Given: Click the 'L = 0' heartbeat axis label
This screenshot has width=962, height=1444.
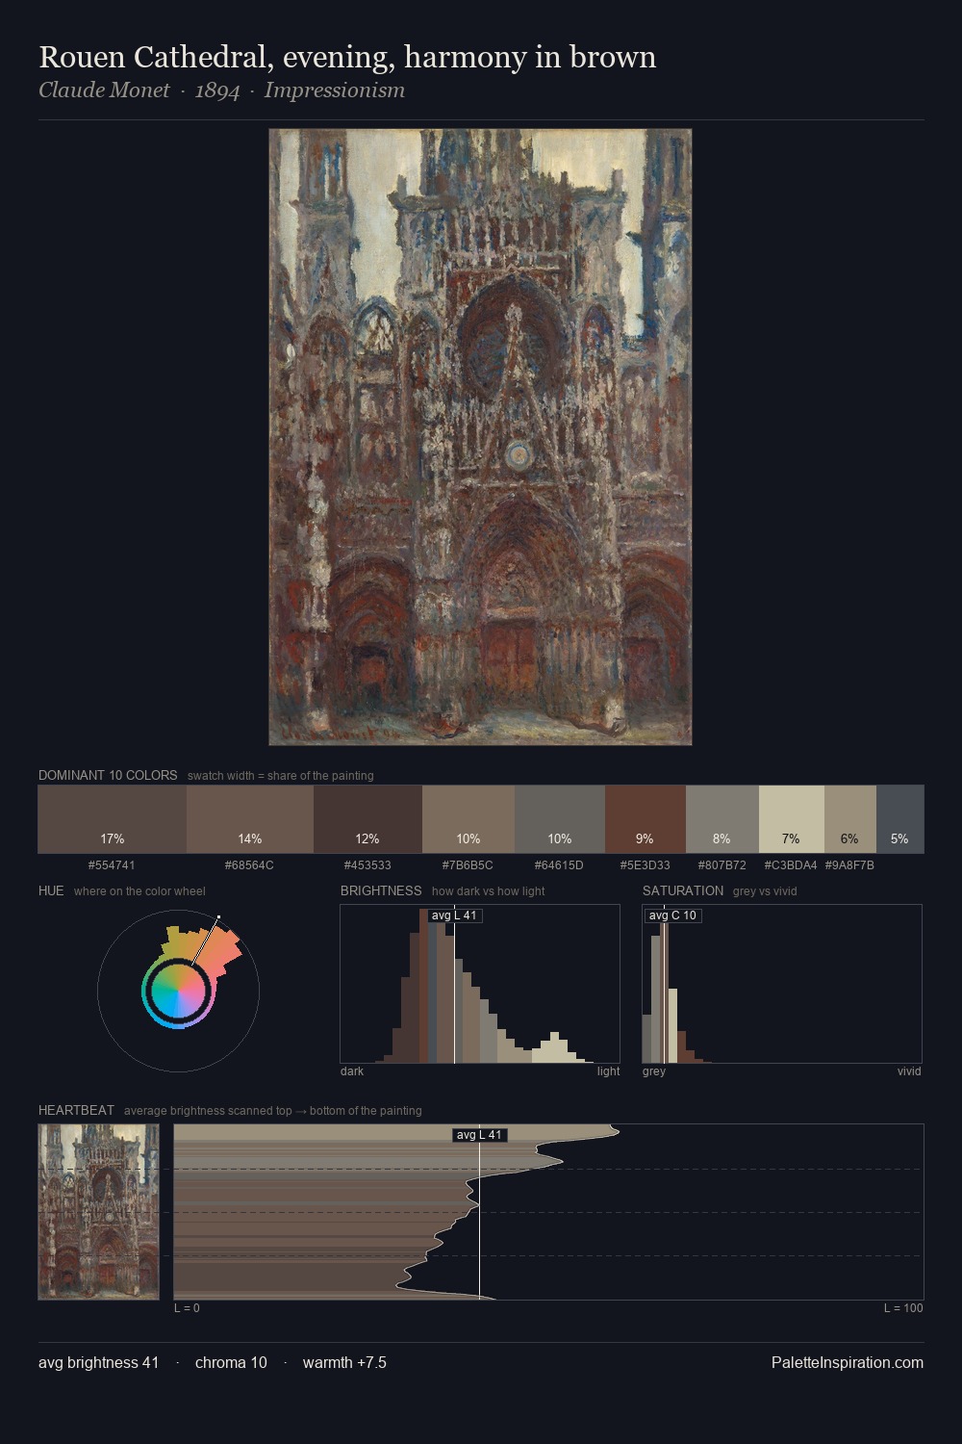Looking at the screenshot, I should coord(187,1308).
